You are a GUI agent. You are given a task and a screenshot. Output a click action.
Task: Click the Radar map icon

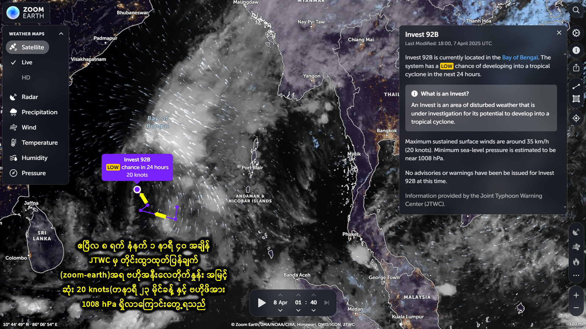tap(13, 97)
